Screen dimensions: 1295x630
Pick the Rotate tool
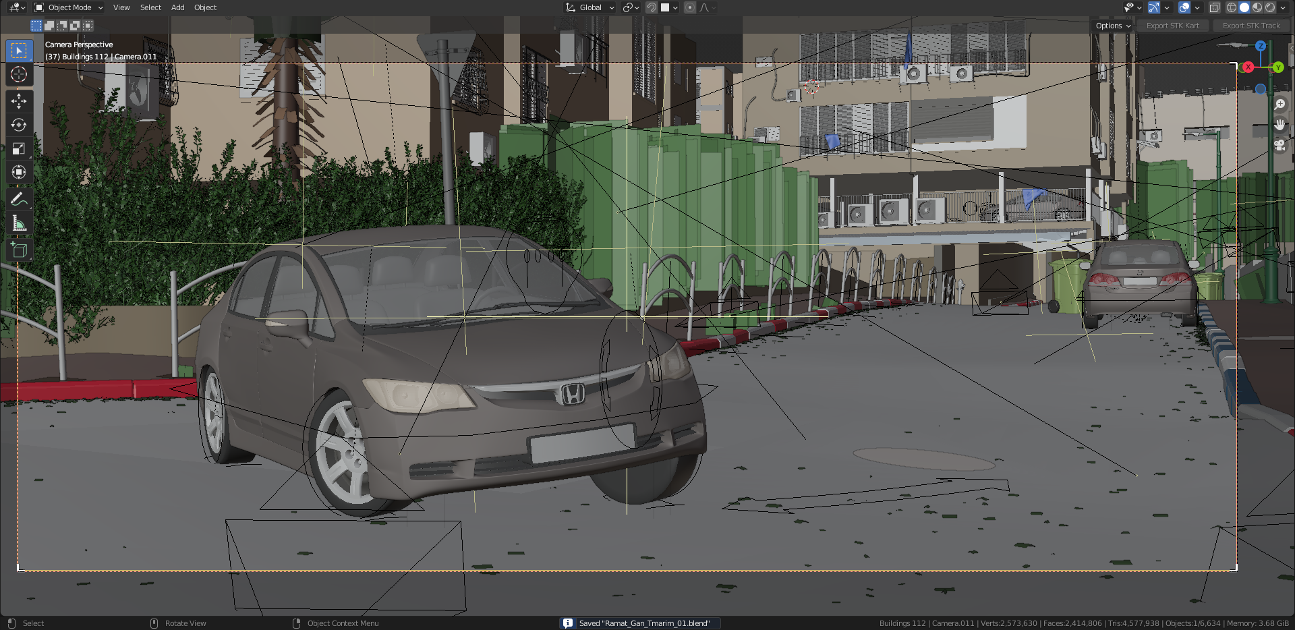[x=19, y=125]
